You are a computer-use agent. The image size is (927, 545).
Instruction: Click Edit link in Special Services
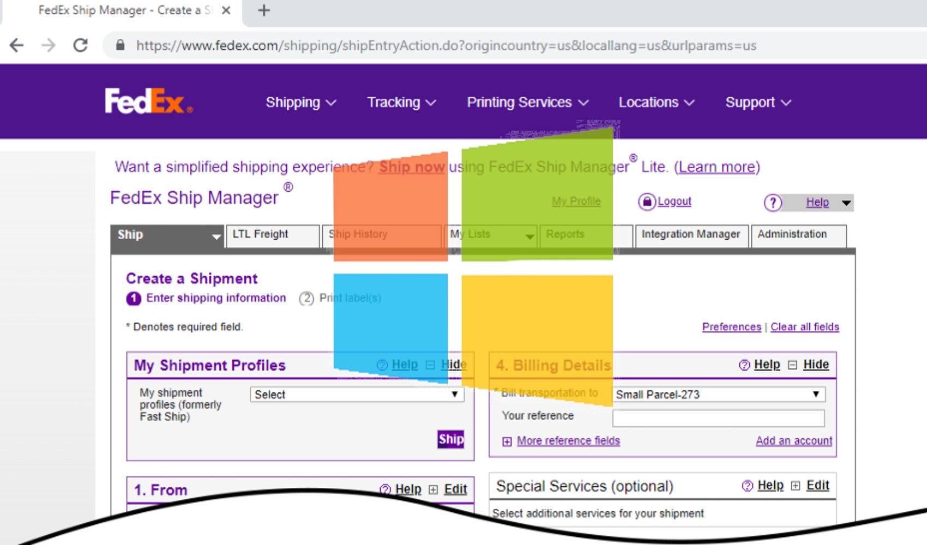click(818, 485)
